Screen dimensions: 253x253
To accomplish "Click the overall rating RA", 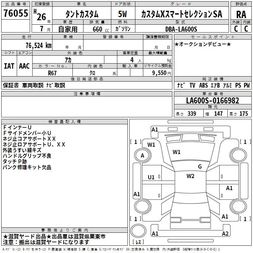I will [241, 15].
